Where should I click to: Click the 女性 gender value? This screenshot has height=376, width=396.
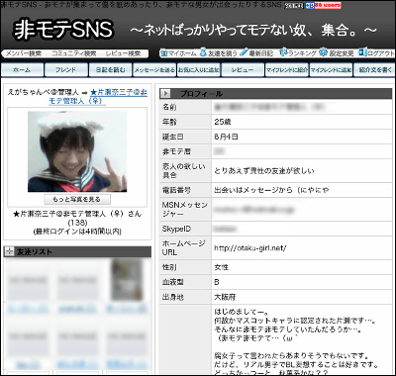(222, 267)
